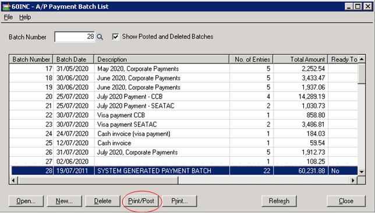The width and height of the screenshot is (375, 213).
Task: Click the entries count 22 cell
Action: (x=252, y=171)
